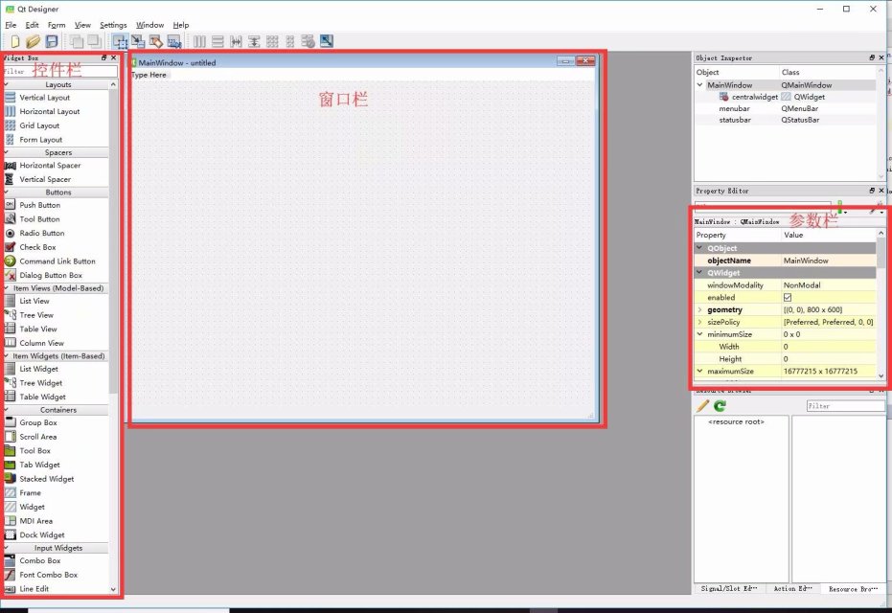Click the green Reload icon in Resource Browser
Screen dimensions: 892x613
pos(720,405)
